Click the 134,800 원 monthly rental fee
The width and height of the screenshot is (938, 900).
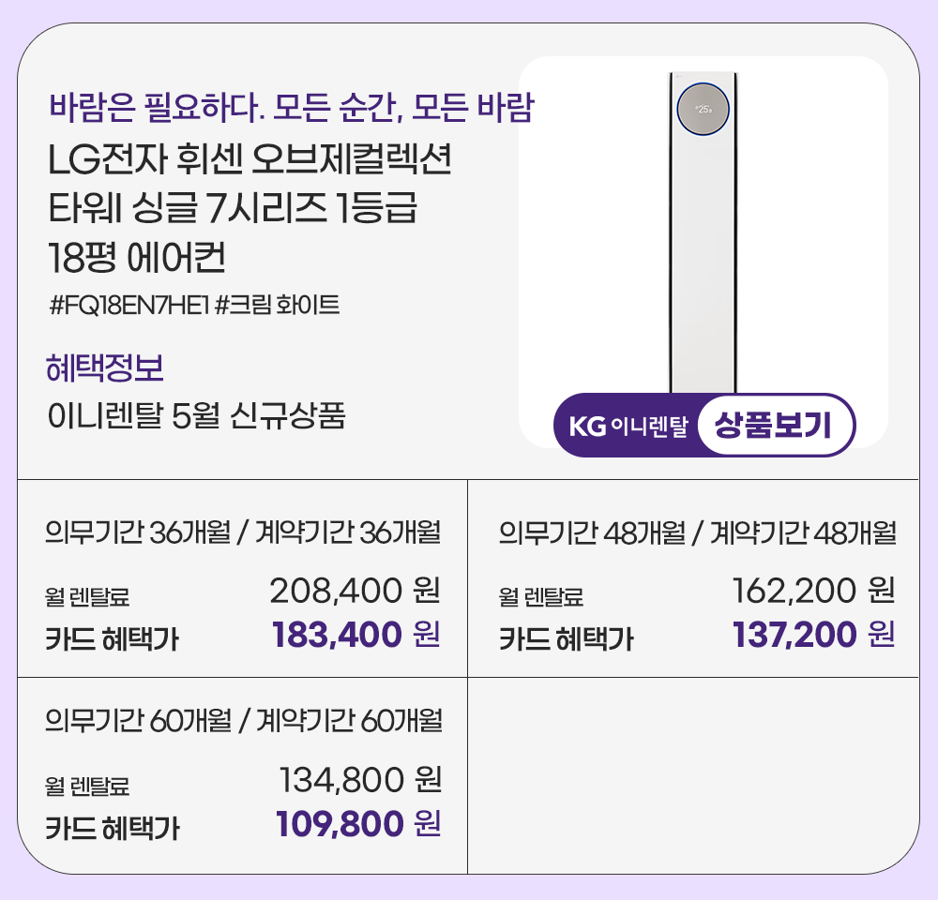360,779
